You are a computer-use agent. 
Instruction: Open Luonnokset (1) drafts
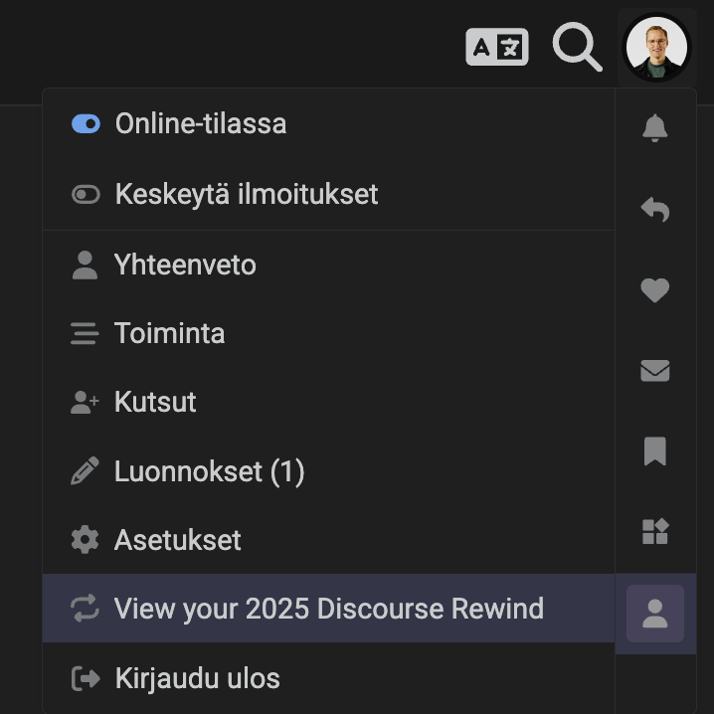click(209, 471)
